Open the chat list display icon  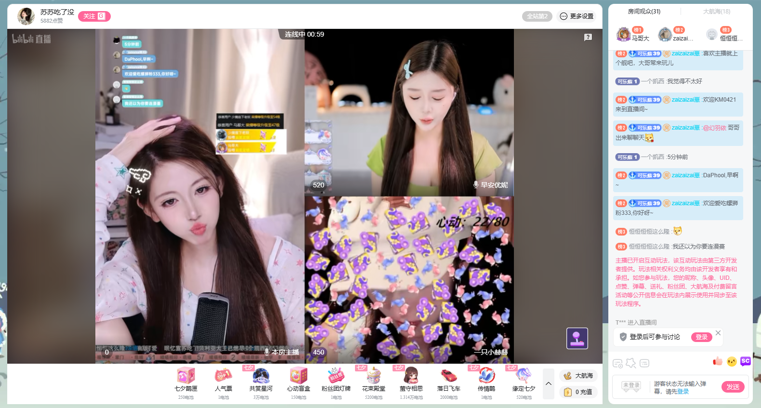[x=645, y=363]
